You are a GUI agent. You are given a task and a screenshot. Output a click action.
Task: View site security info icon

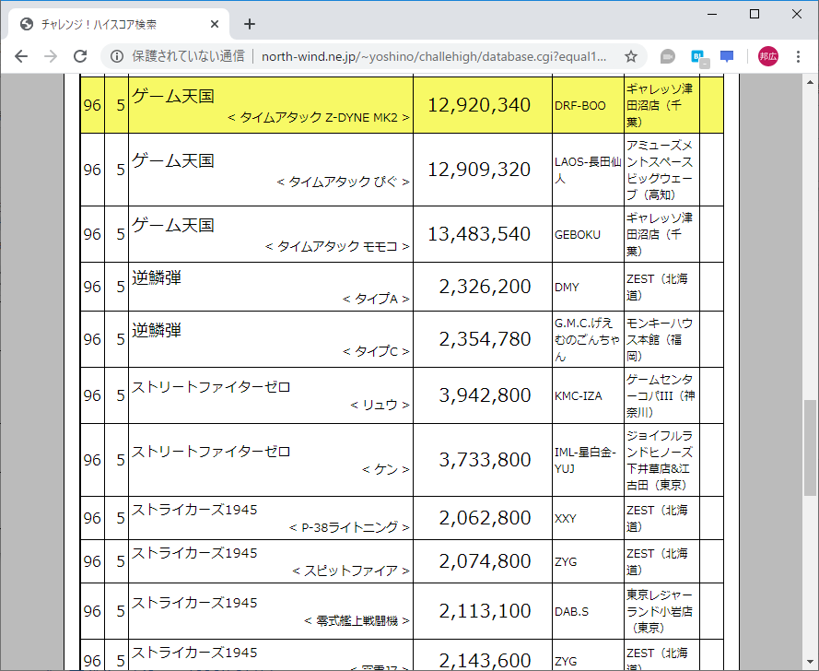[x=117, y=56]
